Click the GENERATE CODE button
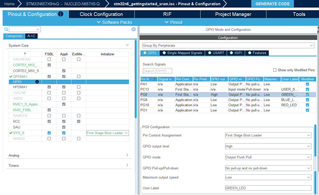Screen dimensions: 319x195 pos(272,4)
